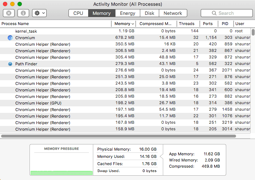The image size is (255, 180).
Task: Click the 54.5 MB compressed memory cell
Action: 167,109
